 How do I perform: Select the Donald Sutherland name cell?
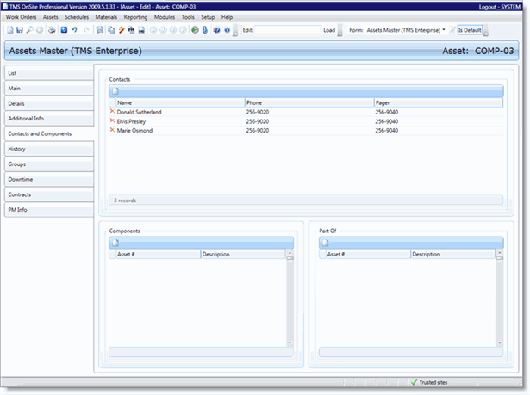140,112
